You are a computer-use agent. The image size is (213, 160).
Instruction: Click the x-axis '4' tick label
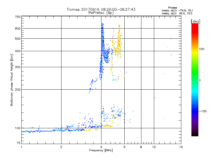101,147
